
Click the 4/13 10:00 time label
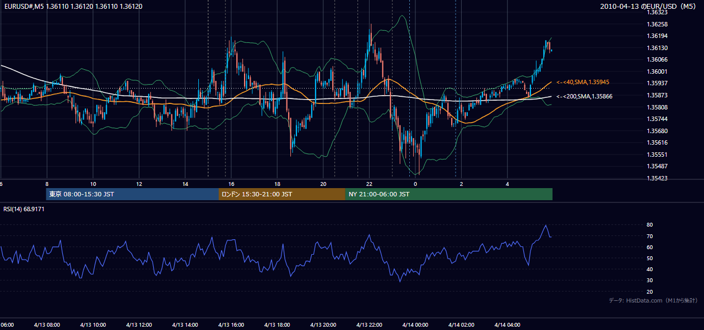point(93,324)
